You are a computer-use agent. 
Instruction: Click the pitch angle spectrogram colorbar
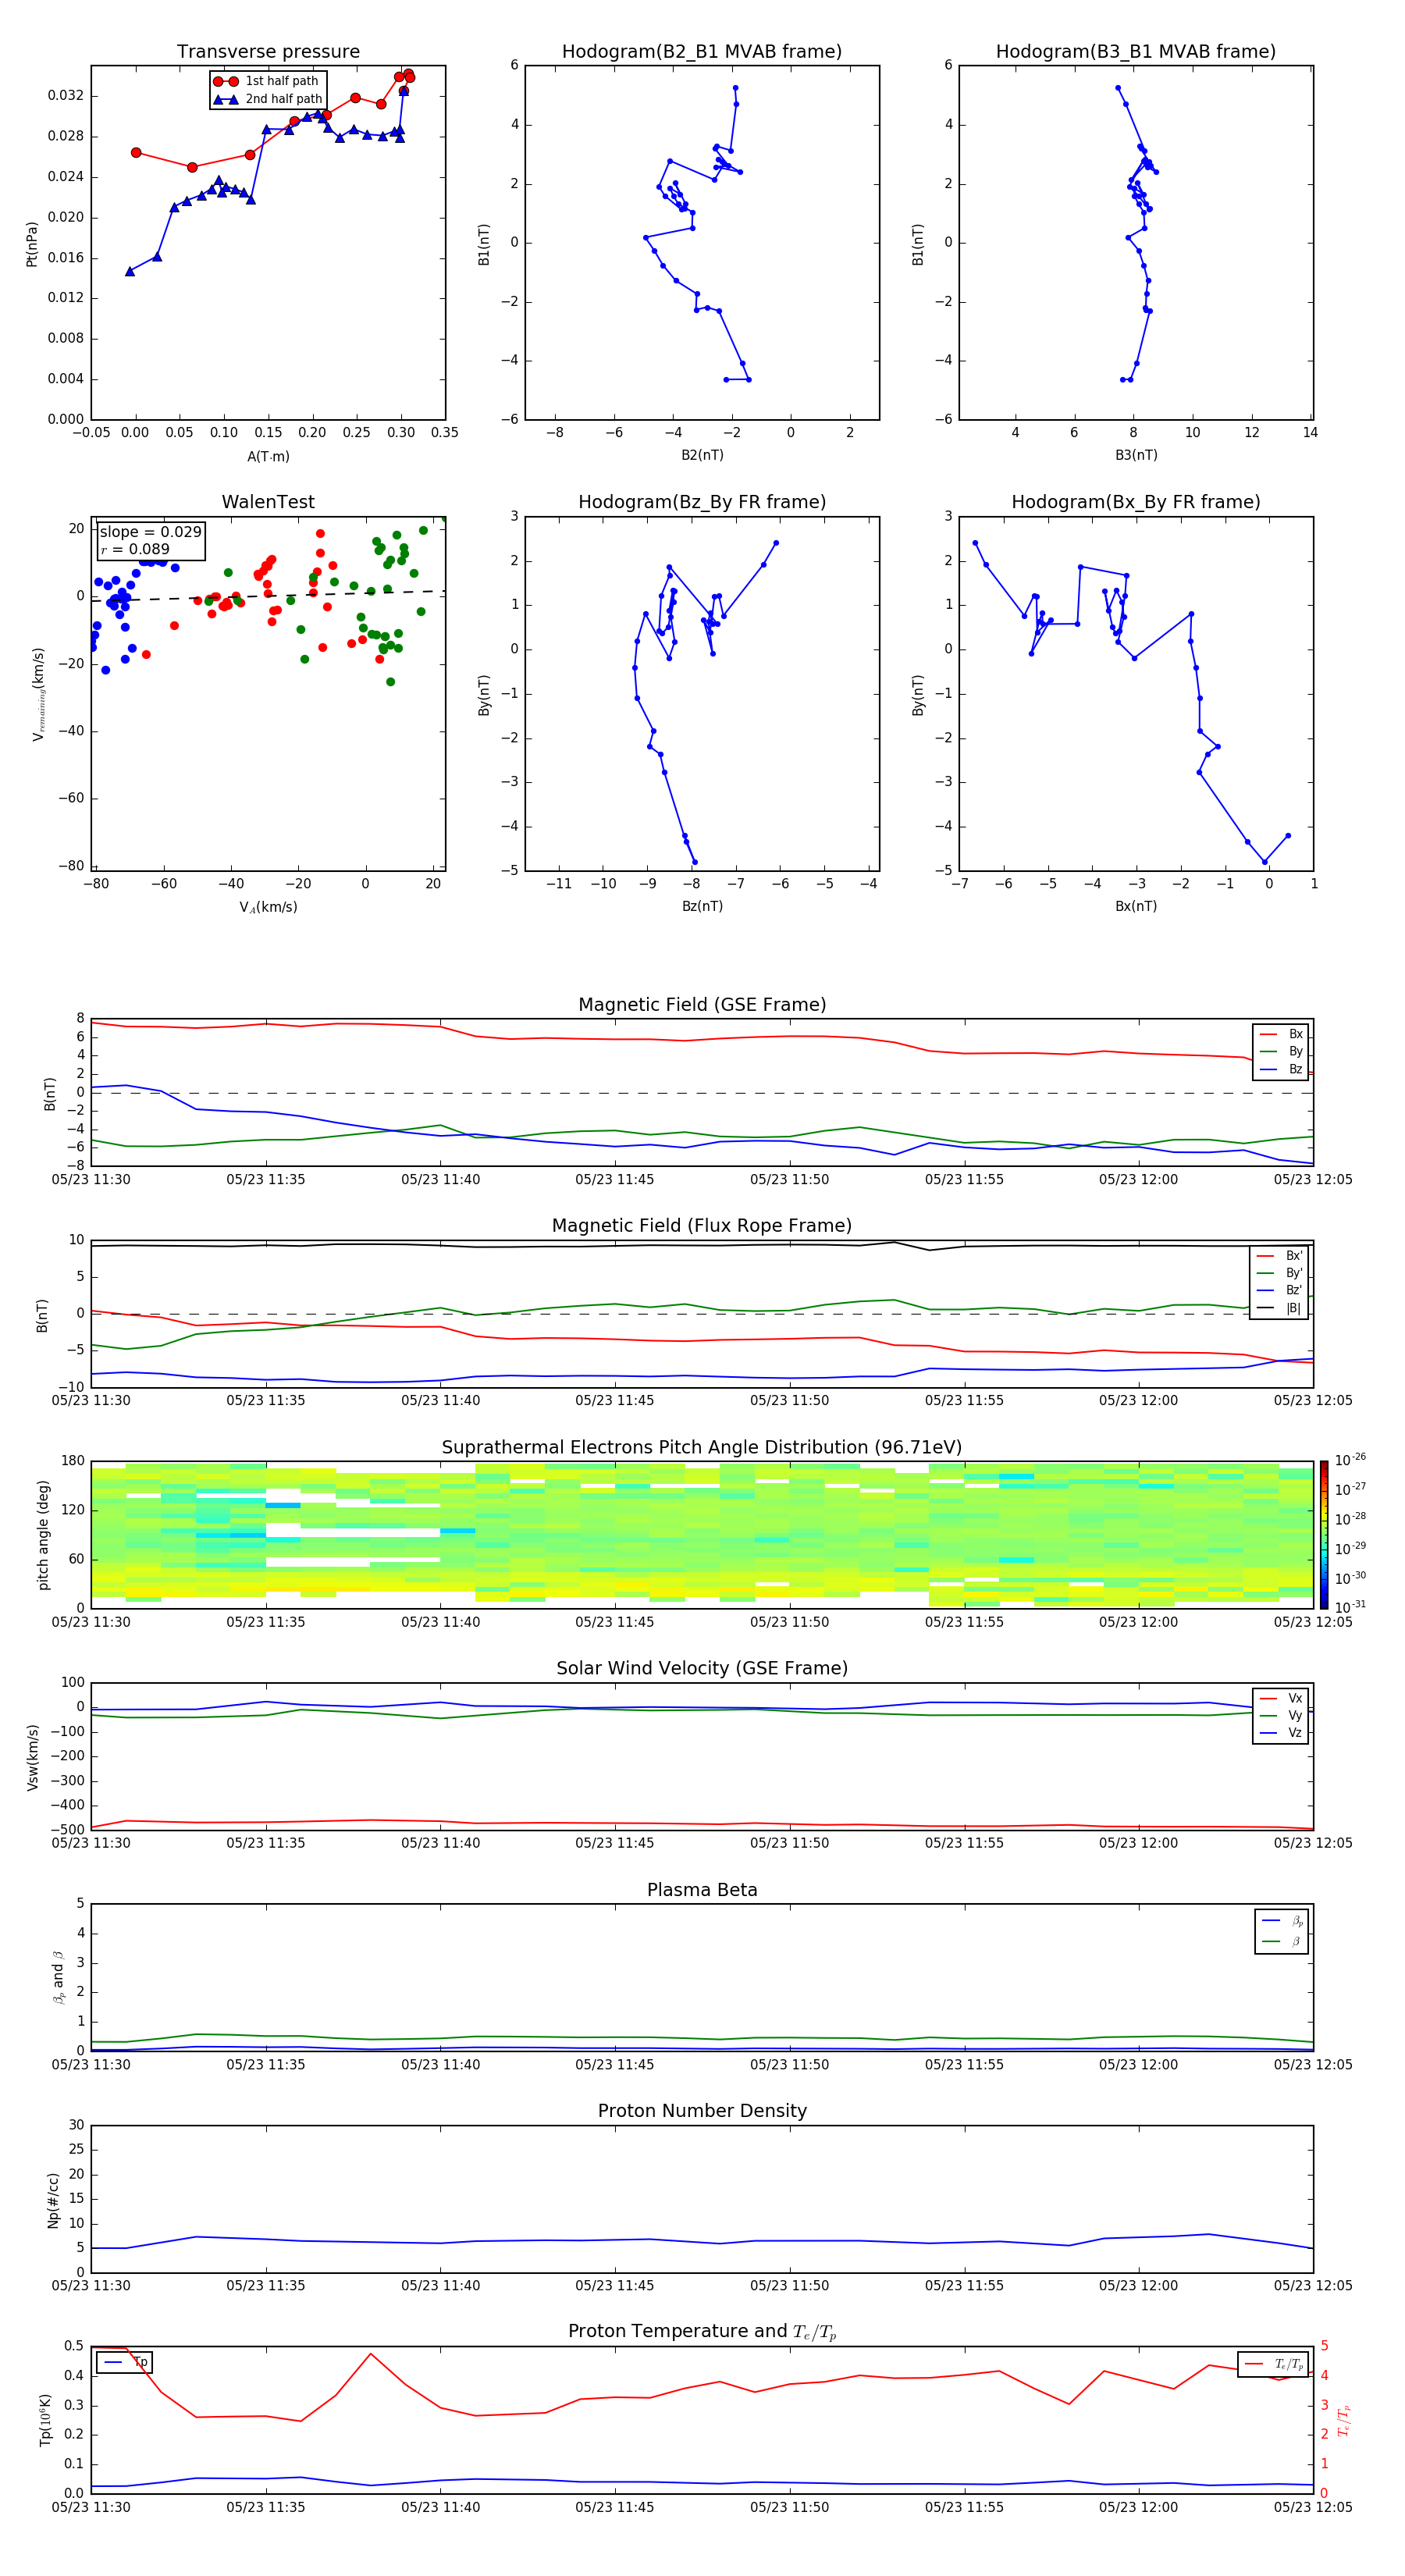point(1324,1535)
